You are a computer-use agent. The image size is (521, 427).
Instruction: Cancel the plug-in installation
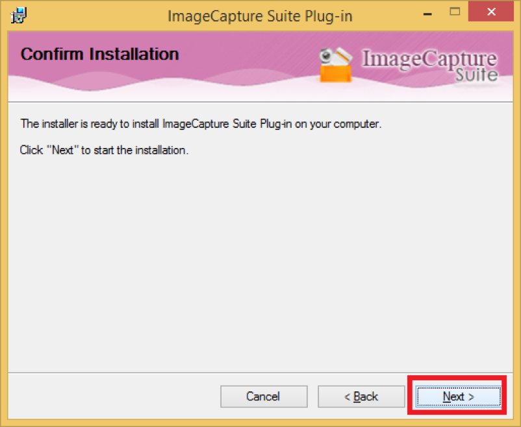(264, 396)
